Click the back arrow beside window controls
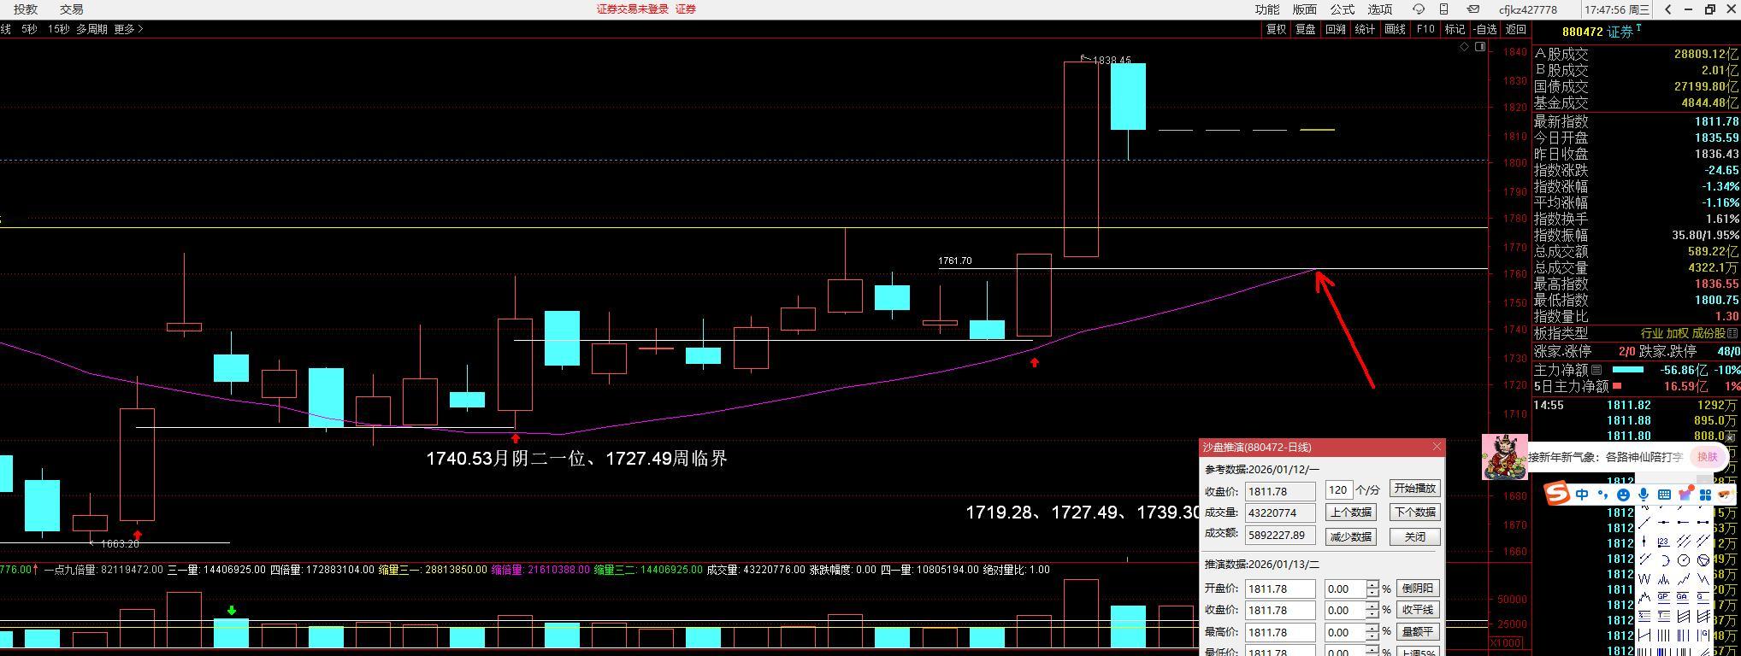The height and width of the screenshot is (656, 1741). (x=1668, y=9)
